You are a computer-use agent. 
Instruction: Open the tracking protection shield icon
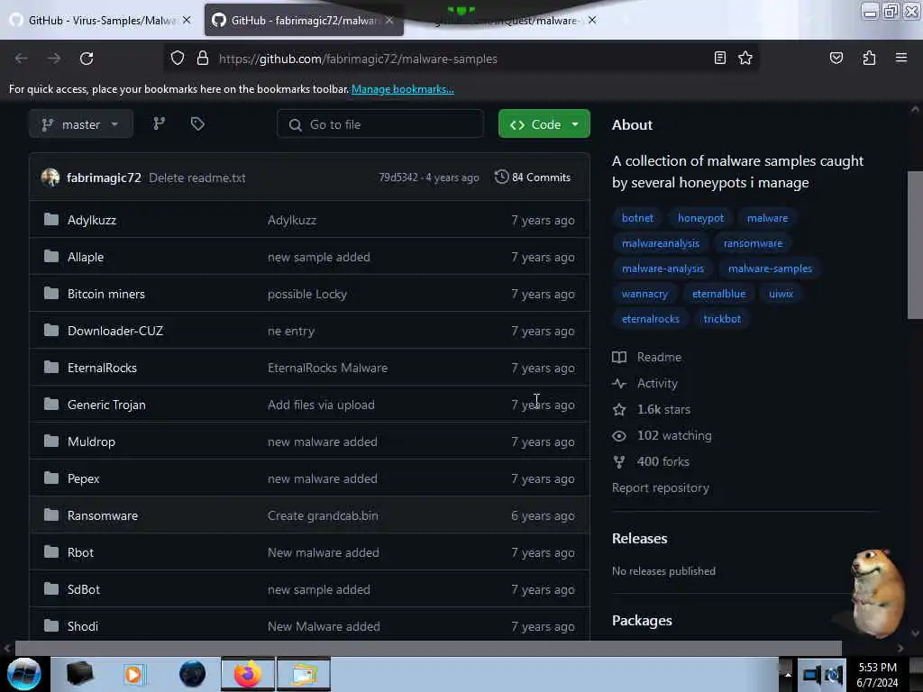[178, 59]
